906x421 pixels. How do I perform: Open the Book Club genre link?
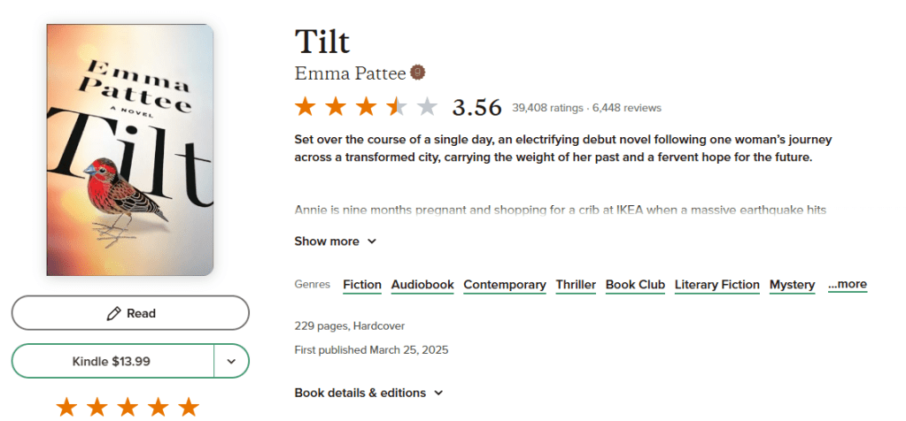(x=635, y=285)
